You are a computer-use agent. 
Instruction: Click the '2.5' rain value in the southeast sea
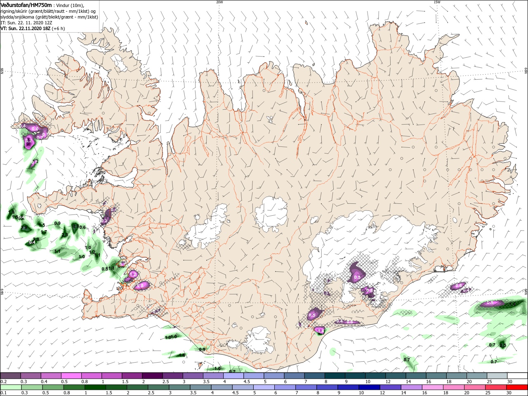(x=502, y=345)
